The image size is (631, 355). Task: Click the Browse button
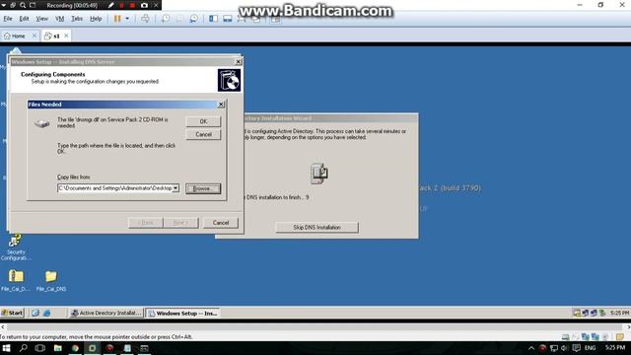point(203,188)
